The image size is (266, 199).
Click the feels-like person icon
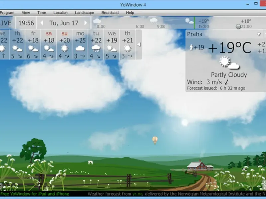(x=191, y=47)
